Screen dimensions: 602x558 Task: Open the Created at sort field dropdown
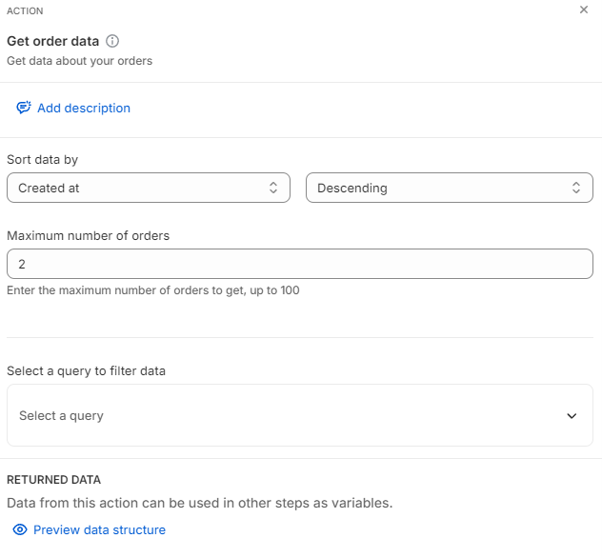point(148,188)
